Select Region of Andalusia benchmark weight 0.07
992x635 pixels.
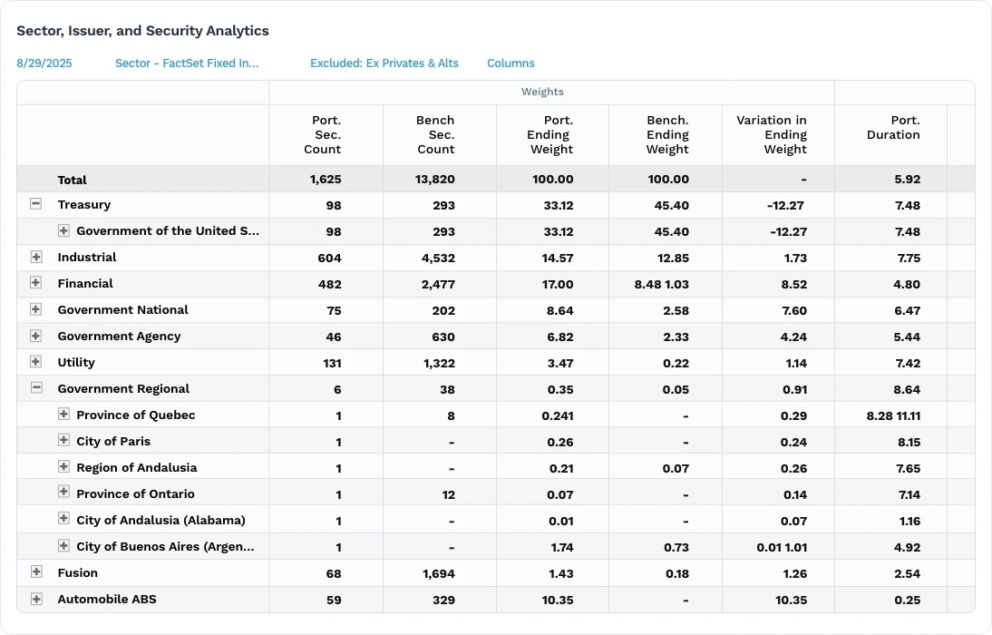click(x=676, y=468)
